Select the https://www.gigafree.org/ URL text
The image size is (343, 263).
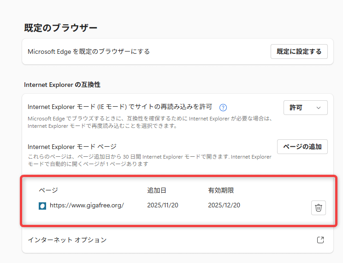87,206
